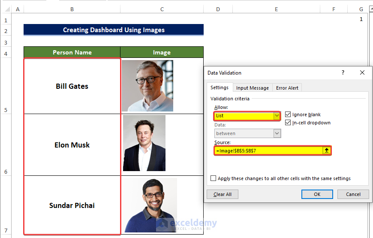Click the Elon Musk portrait image

click(x=144, y=143)
